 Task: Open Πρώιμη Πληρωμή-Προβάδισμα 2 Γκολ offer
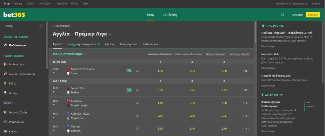(287, 33)
